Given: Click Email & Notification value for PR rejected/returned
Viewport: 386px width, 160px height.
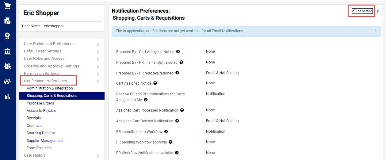Looking at the screenshot, I should pos(222,73).
